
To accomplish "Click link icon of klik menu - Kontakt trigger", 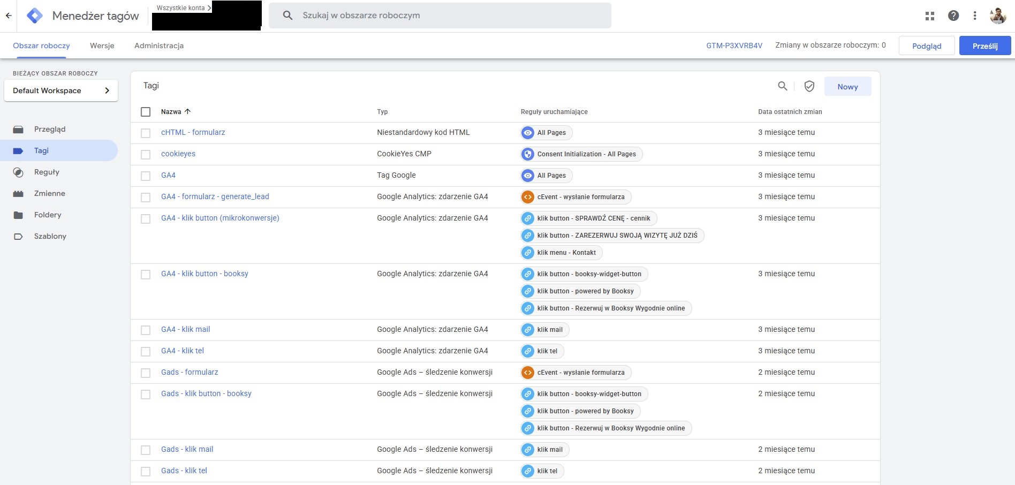I will coord(528,253).
